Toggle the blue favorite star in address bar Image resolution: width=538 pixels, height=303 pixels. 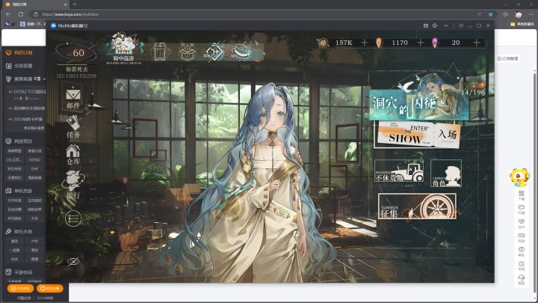pyautogui.click(x=491, y=14)
